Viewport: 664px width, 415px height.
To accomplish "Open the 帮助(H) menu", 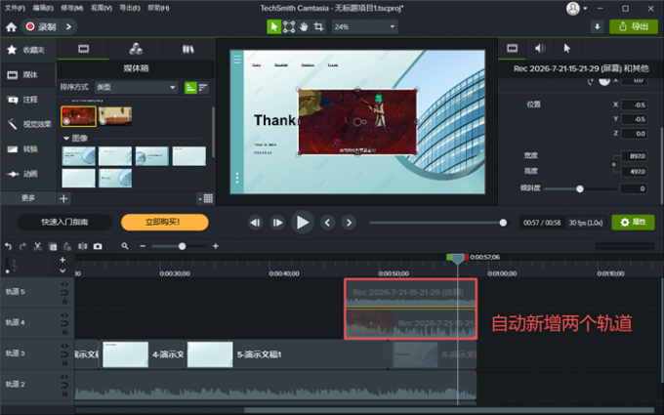I will (158, 8).
